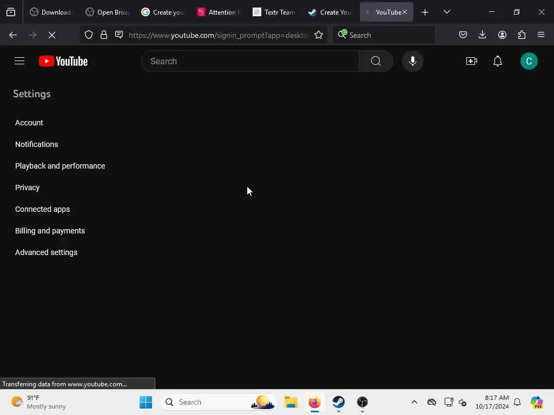Click the OneDrive cloud tray icon
Viewport: 554px width, 415px height.
[431, 402]
